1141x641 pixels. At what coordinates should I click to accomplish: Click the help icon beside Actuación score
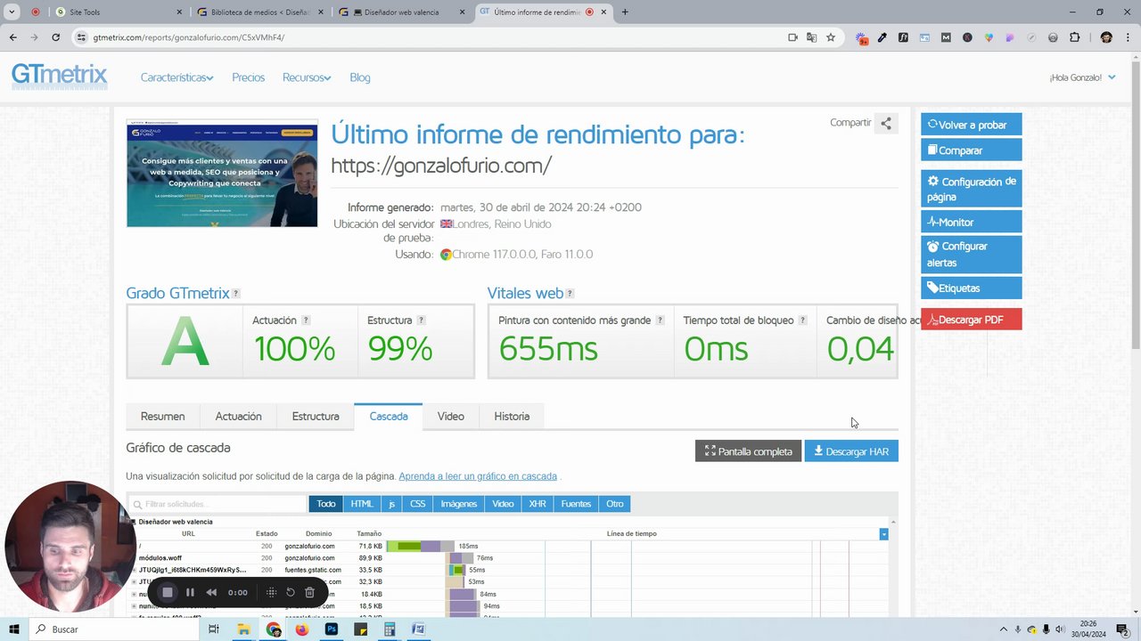[306, 320]
